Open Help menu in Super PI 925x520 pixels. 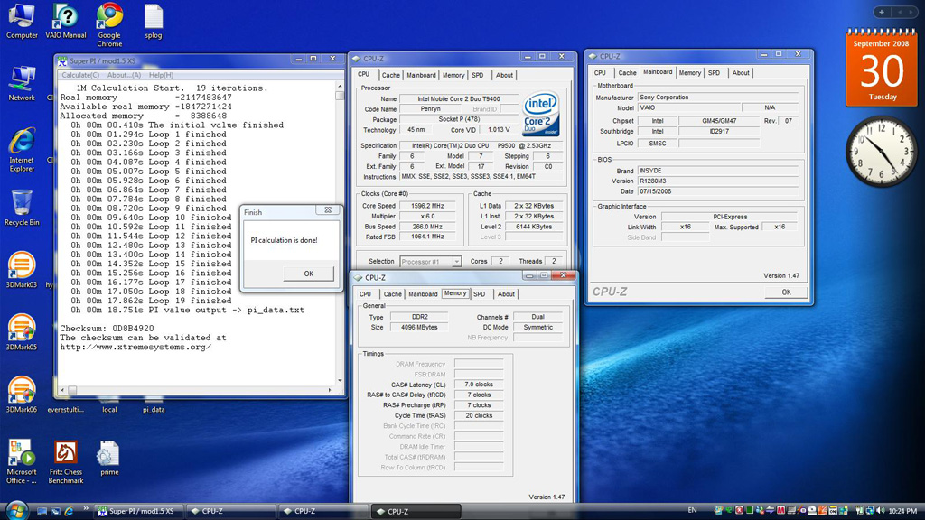(x=161, y=75)
